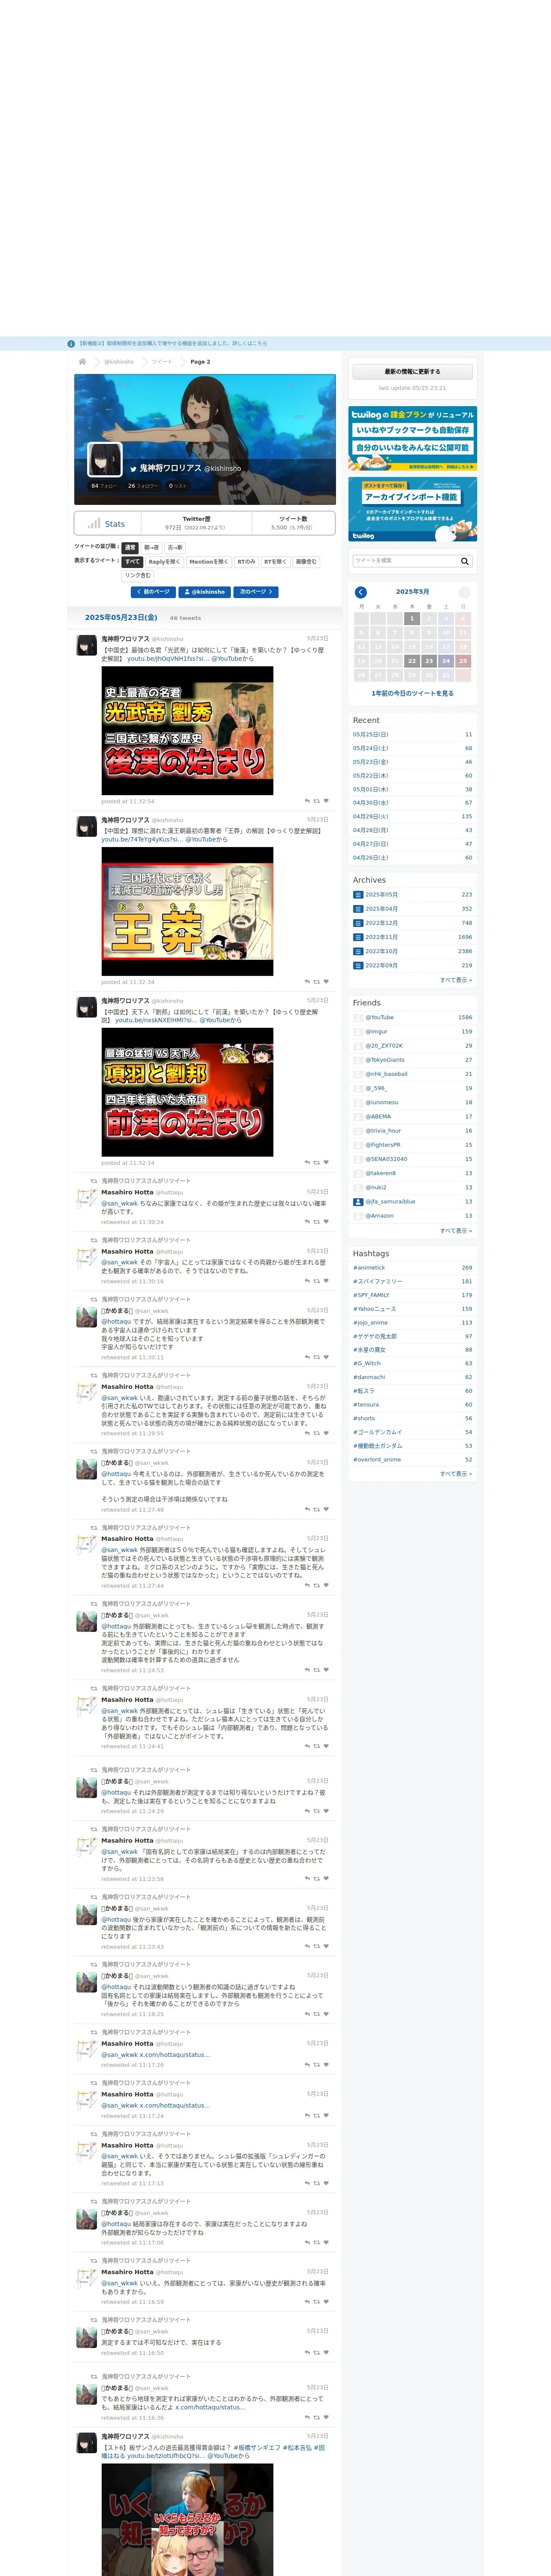
Task: Open the 2022年11月 archive list icon
Action: point(358,937)
